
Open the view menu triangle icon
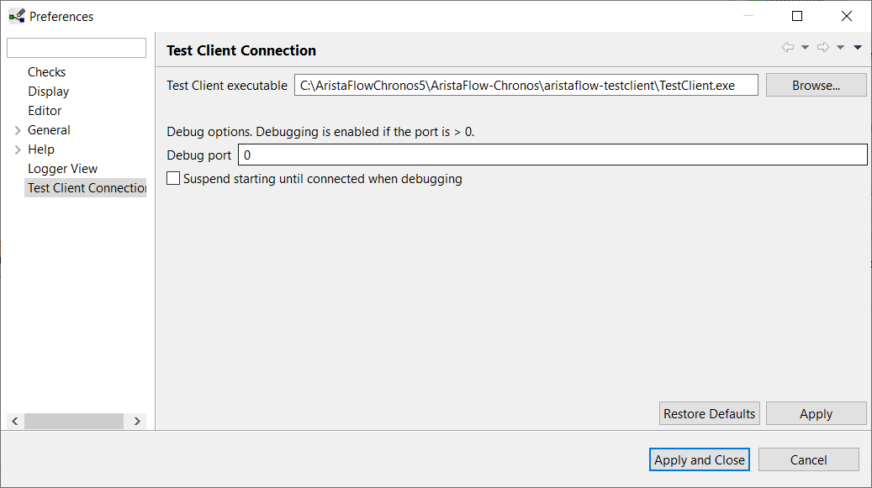[858, 48]
